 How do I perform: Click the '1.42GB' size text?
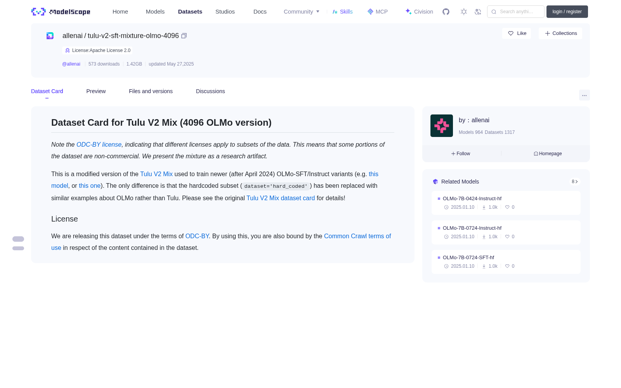pos(134,64)
